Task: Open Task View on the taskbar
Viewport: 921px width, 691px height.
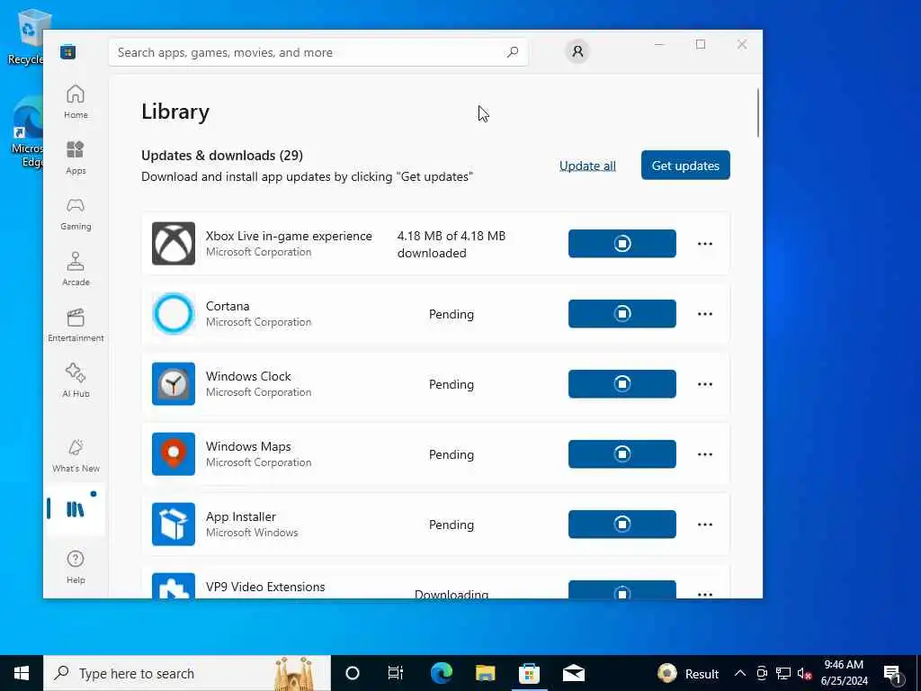Action: click(396, 673)
